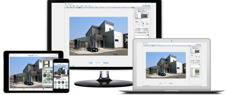The height and width of the screenshot is (95, 226).
Task: Tap the checkmarked dark gray color circle on phone
Action: coord(63,82)
